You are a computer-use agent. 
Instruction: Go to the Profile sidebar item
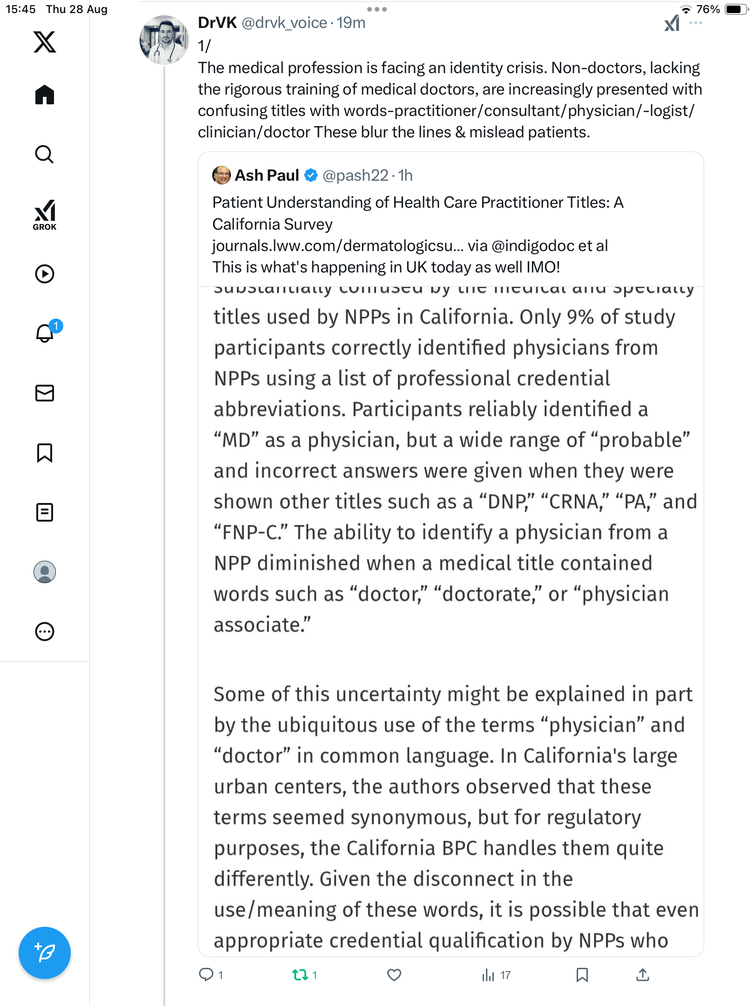click(x=45, y=572)
